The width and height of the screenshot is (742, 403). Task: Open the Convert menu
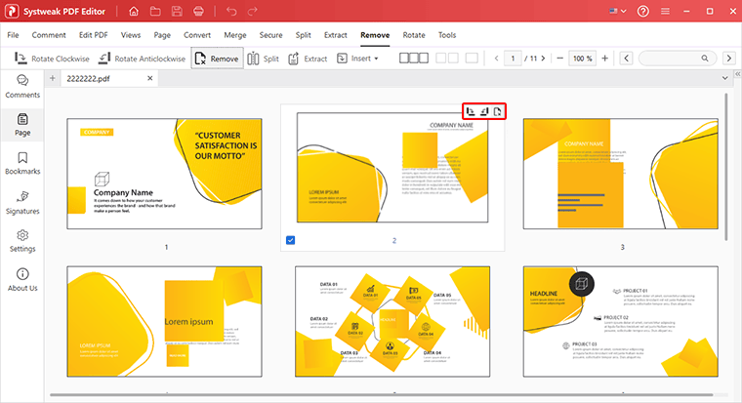pyautogui.click(x=195, y=35)
